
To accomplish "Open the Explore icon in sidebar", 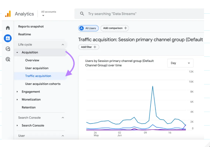I will (8, 49).
